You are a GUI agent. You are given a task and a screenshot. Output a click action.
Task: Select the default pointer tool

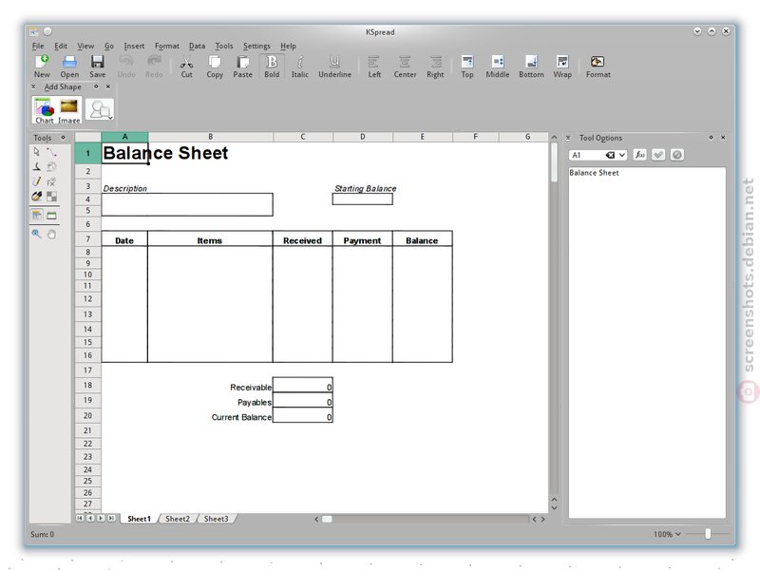(x=37, y=152)
